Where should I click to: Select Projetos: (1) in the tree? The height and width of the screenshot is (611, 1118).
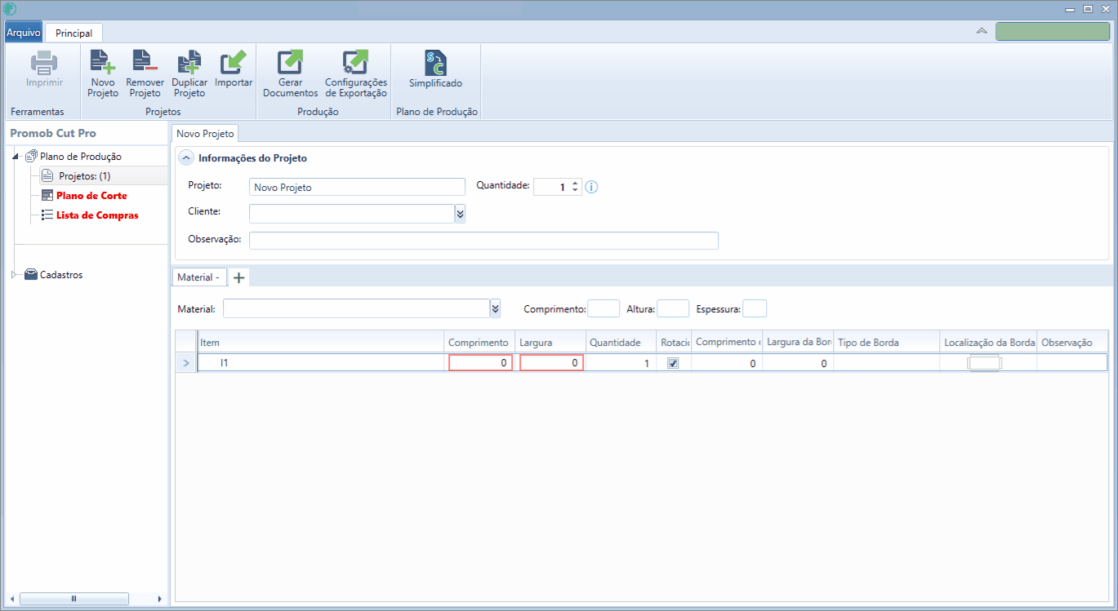85,176
